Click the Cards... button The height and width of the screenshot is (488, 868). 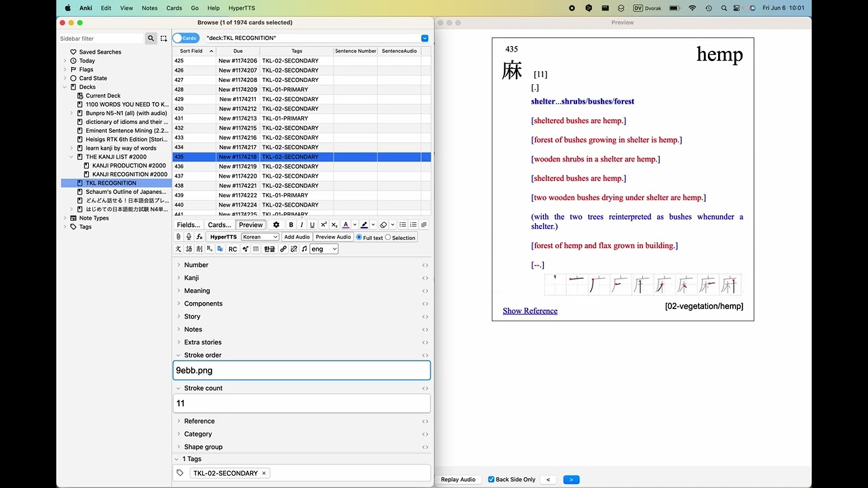tap(219, 225)
